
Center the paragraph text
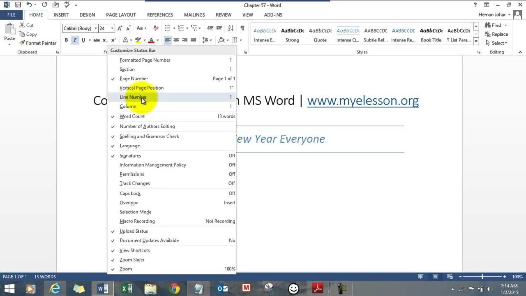[x=176, y=40]
